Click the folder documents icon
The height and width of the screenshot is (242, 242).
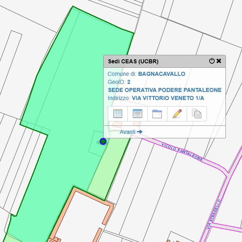coord(157,114)
